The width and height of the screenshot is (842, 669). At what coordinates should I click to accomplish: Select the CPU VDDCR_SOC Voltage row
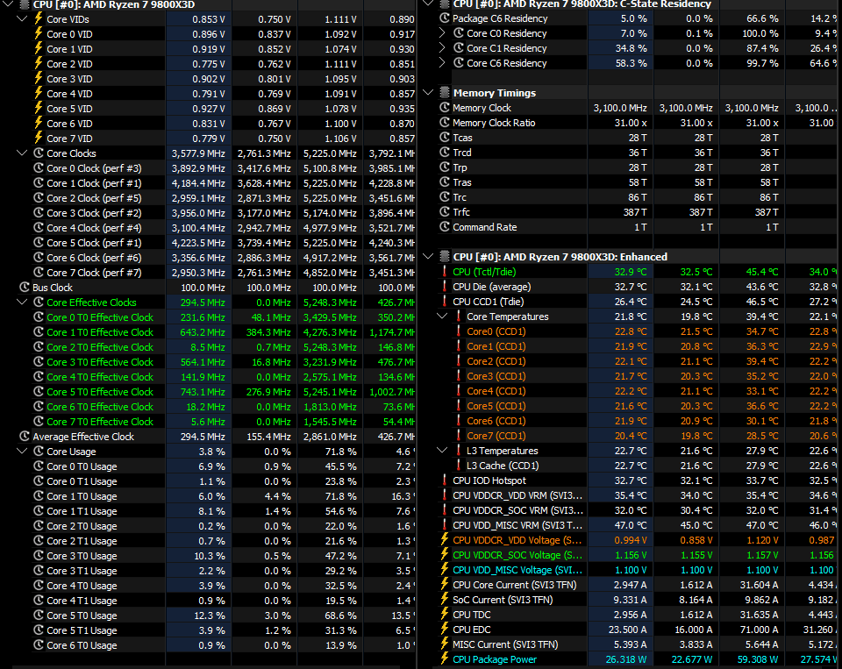[631, 555]
